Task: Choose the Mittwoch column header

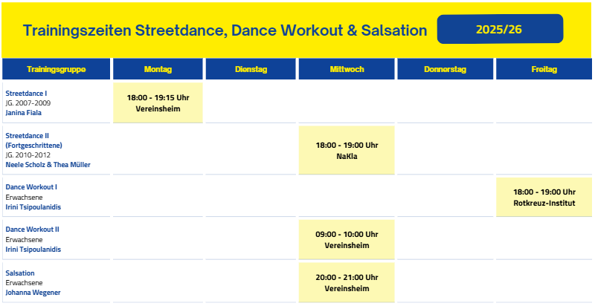Action: [x=347, y=69]
